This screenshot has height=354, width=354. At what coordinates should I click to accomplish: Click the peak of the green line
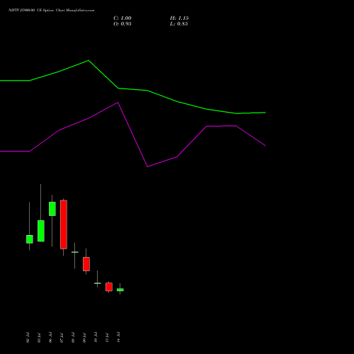point(88,61)
